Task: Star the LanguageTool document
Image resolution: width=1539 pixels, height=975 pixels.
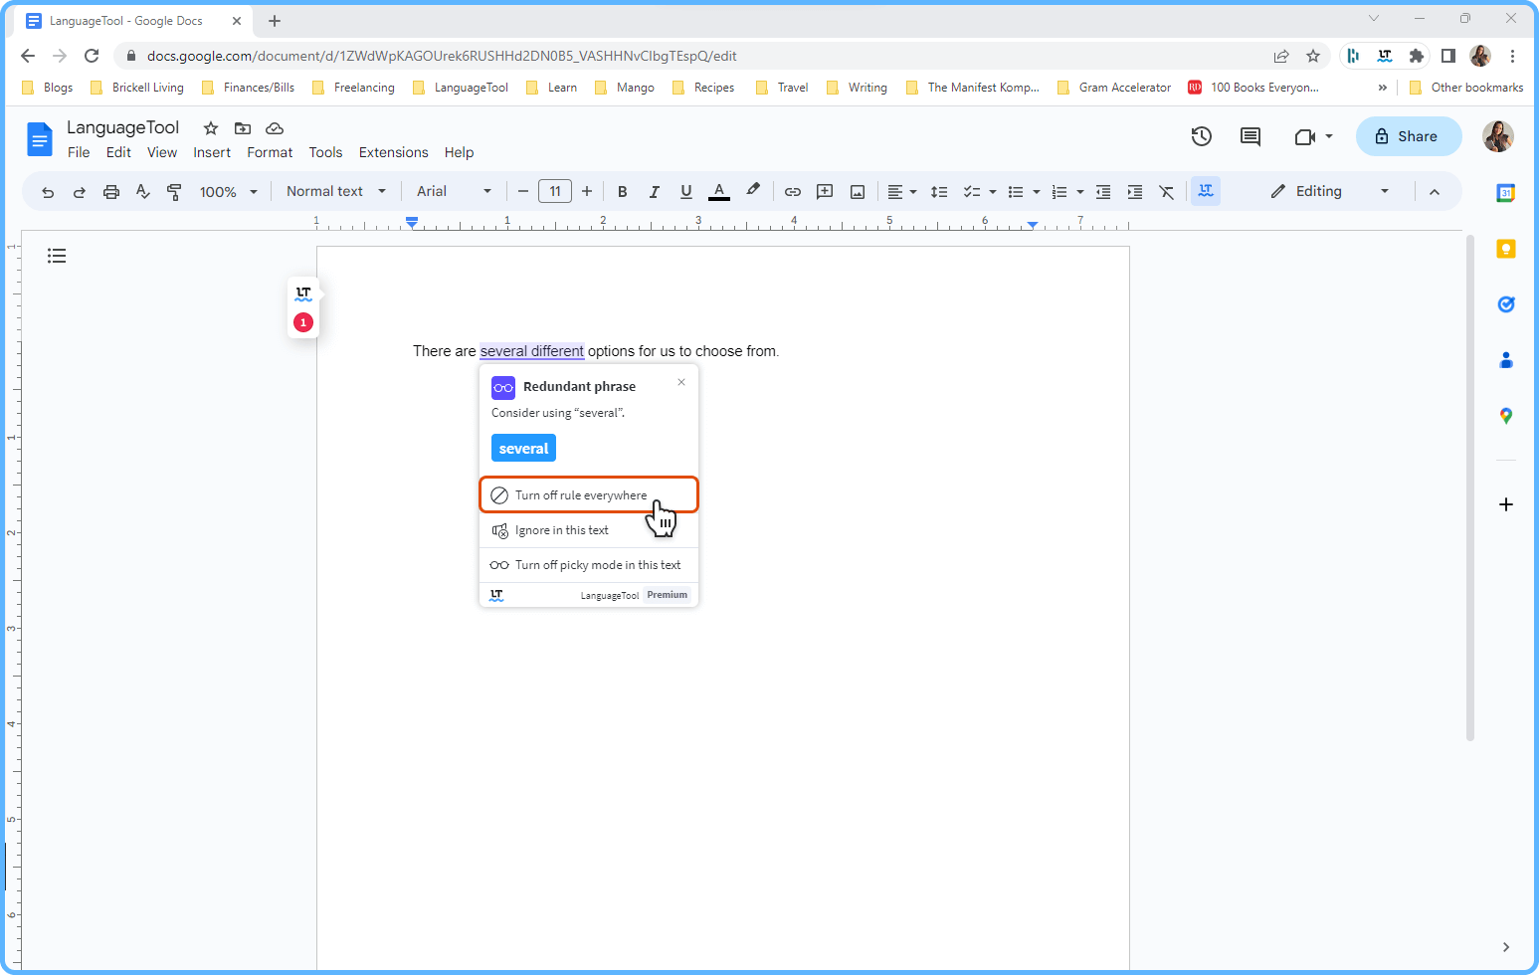Action: 211,128
